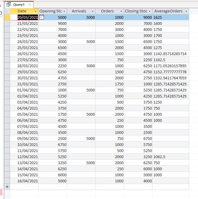The width and height of the screenshot is (198, 199).
Task: Select row selector for 16/04/2021 record
Action: tap(7, 181)
